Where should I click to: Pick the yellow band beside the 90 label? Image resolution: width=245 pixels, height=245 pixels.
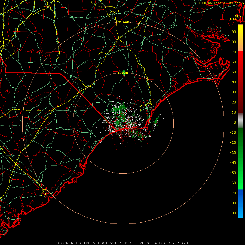coord(240,32)
